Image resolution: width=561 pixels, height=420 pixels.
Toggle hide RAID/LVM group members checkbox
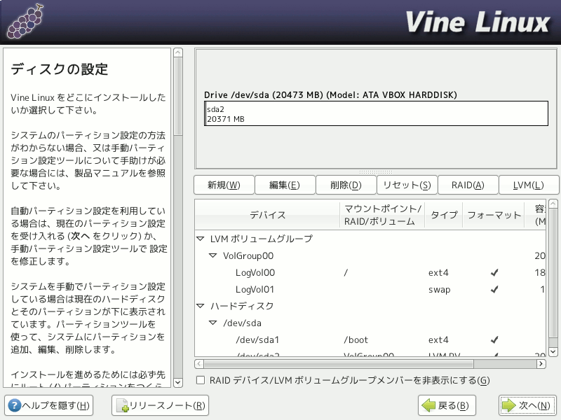pos(201,380)
